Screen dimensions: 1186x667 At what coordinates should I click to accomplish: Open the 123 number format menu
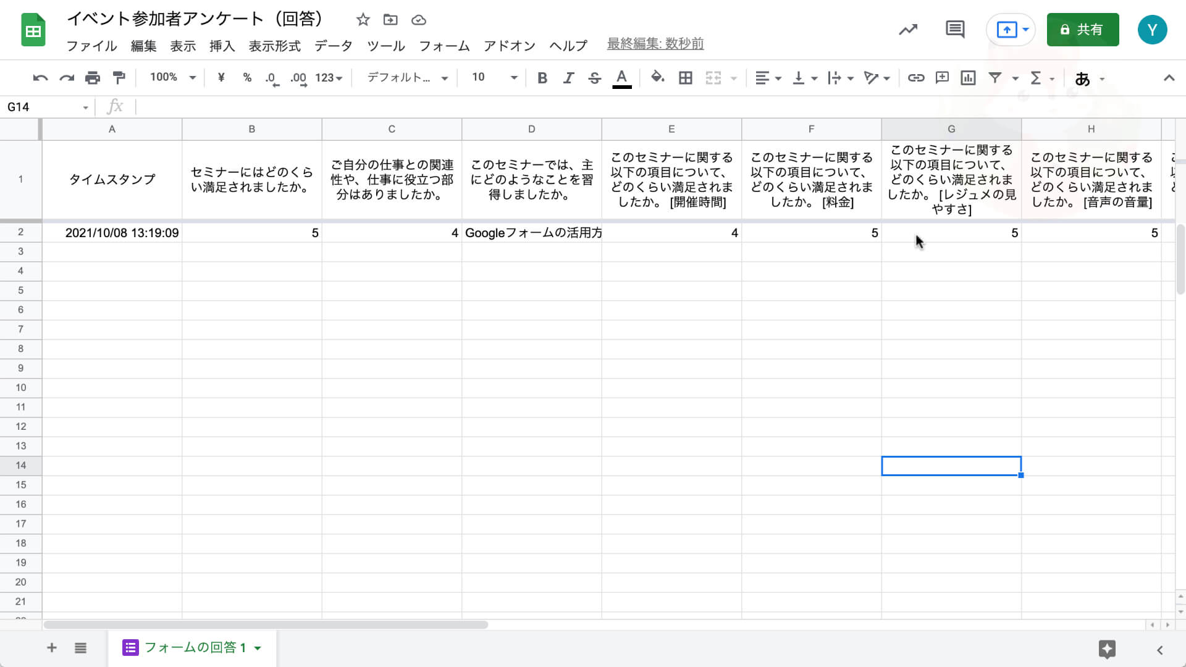click(329, 78)
